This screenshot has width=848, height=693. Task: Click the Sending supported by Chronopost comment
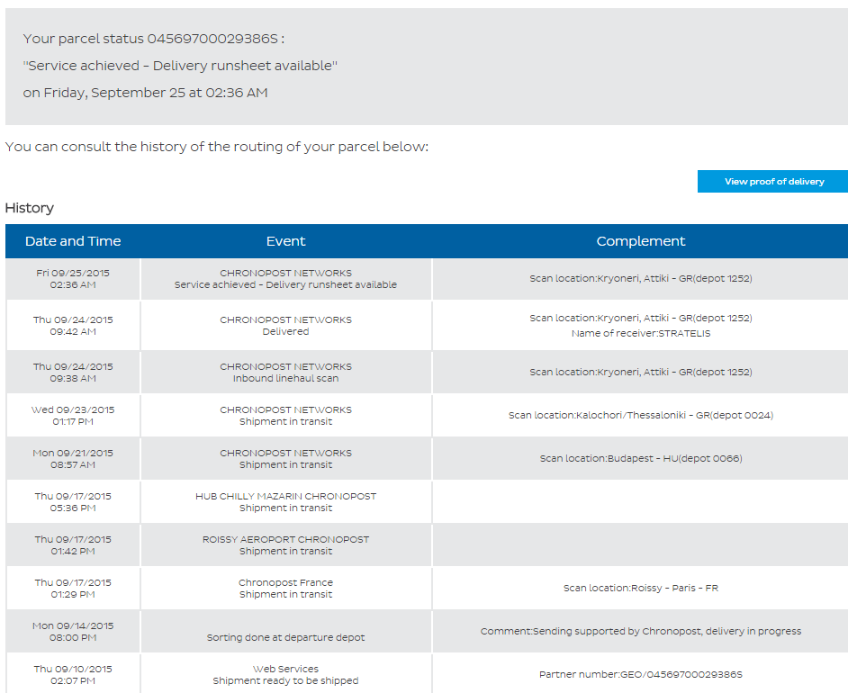(x=640, y=631)
